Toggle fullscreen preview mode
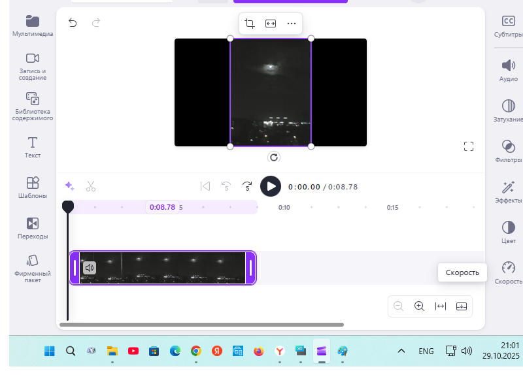The width and height of the screenshot is (523, 392). (469, 146)
